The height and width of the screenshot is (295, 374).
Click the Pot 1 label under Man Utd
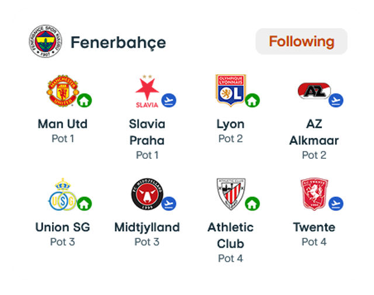click(x=63, y=138)
